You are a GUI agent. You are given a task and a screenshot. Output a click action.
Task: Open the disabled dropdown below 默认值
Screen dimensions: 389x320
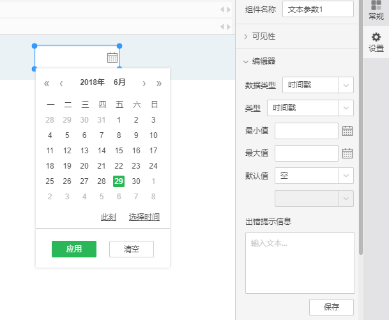coord(314,199)
